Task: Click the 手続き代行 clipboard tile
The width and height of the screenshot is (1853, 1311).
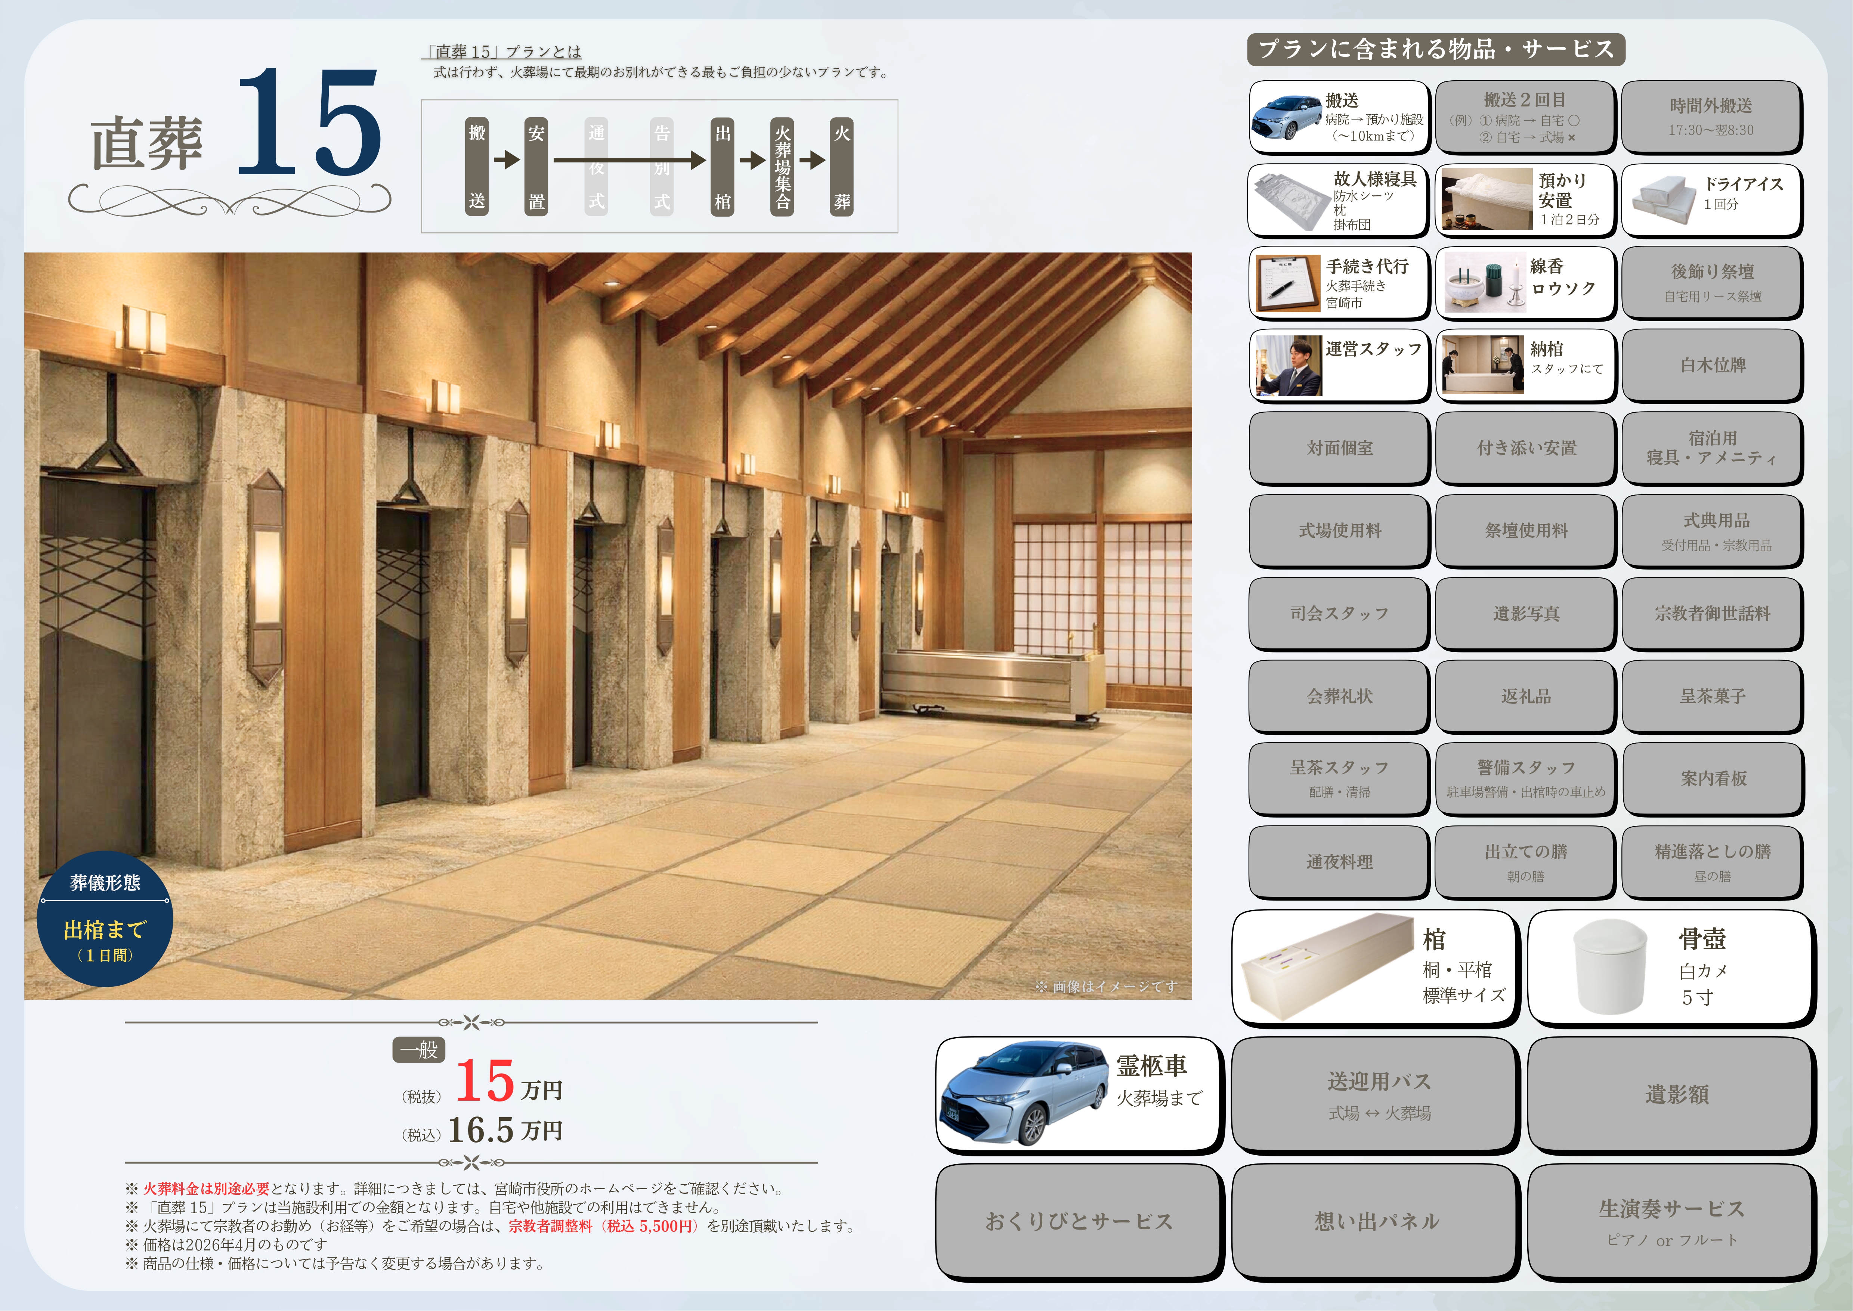Action: pos(1338,282)
